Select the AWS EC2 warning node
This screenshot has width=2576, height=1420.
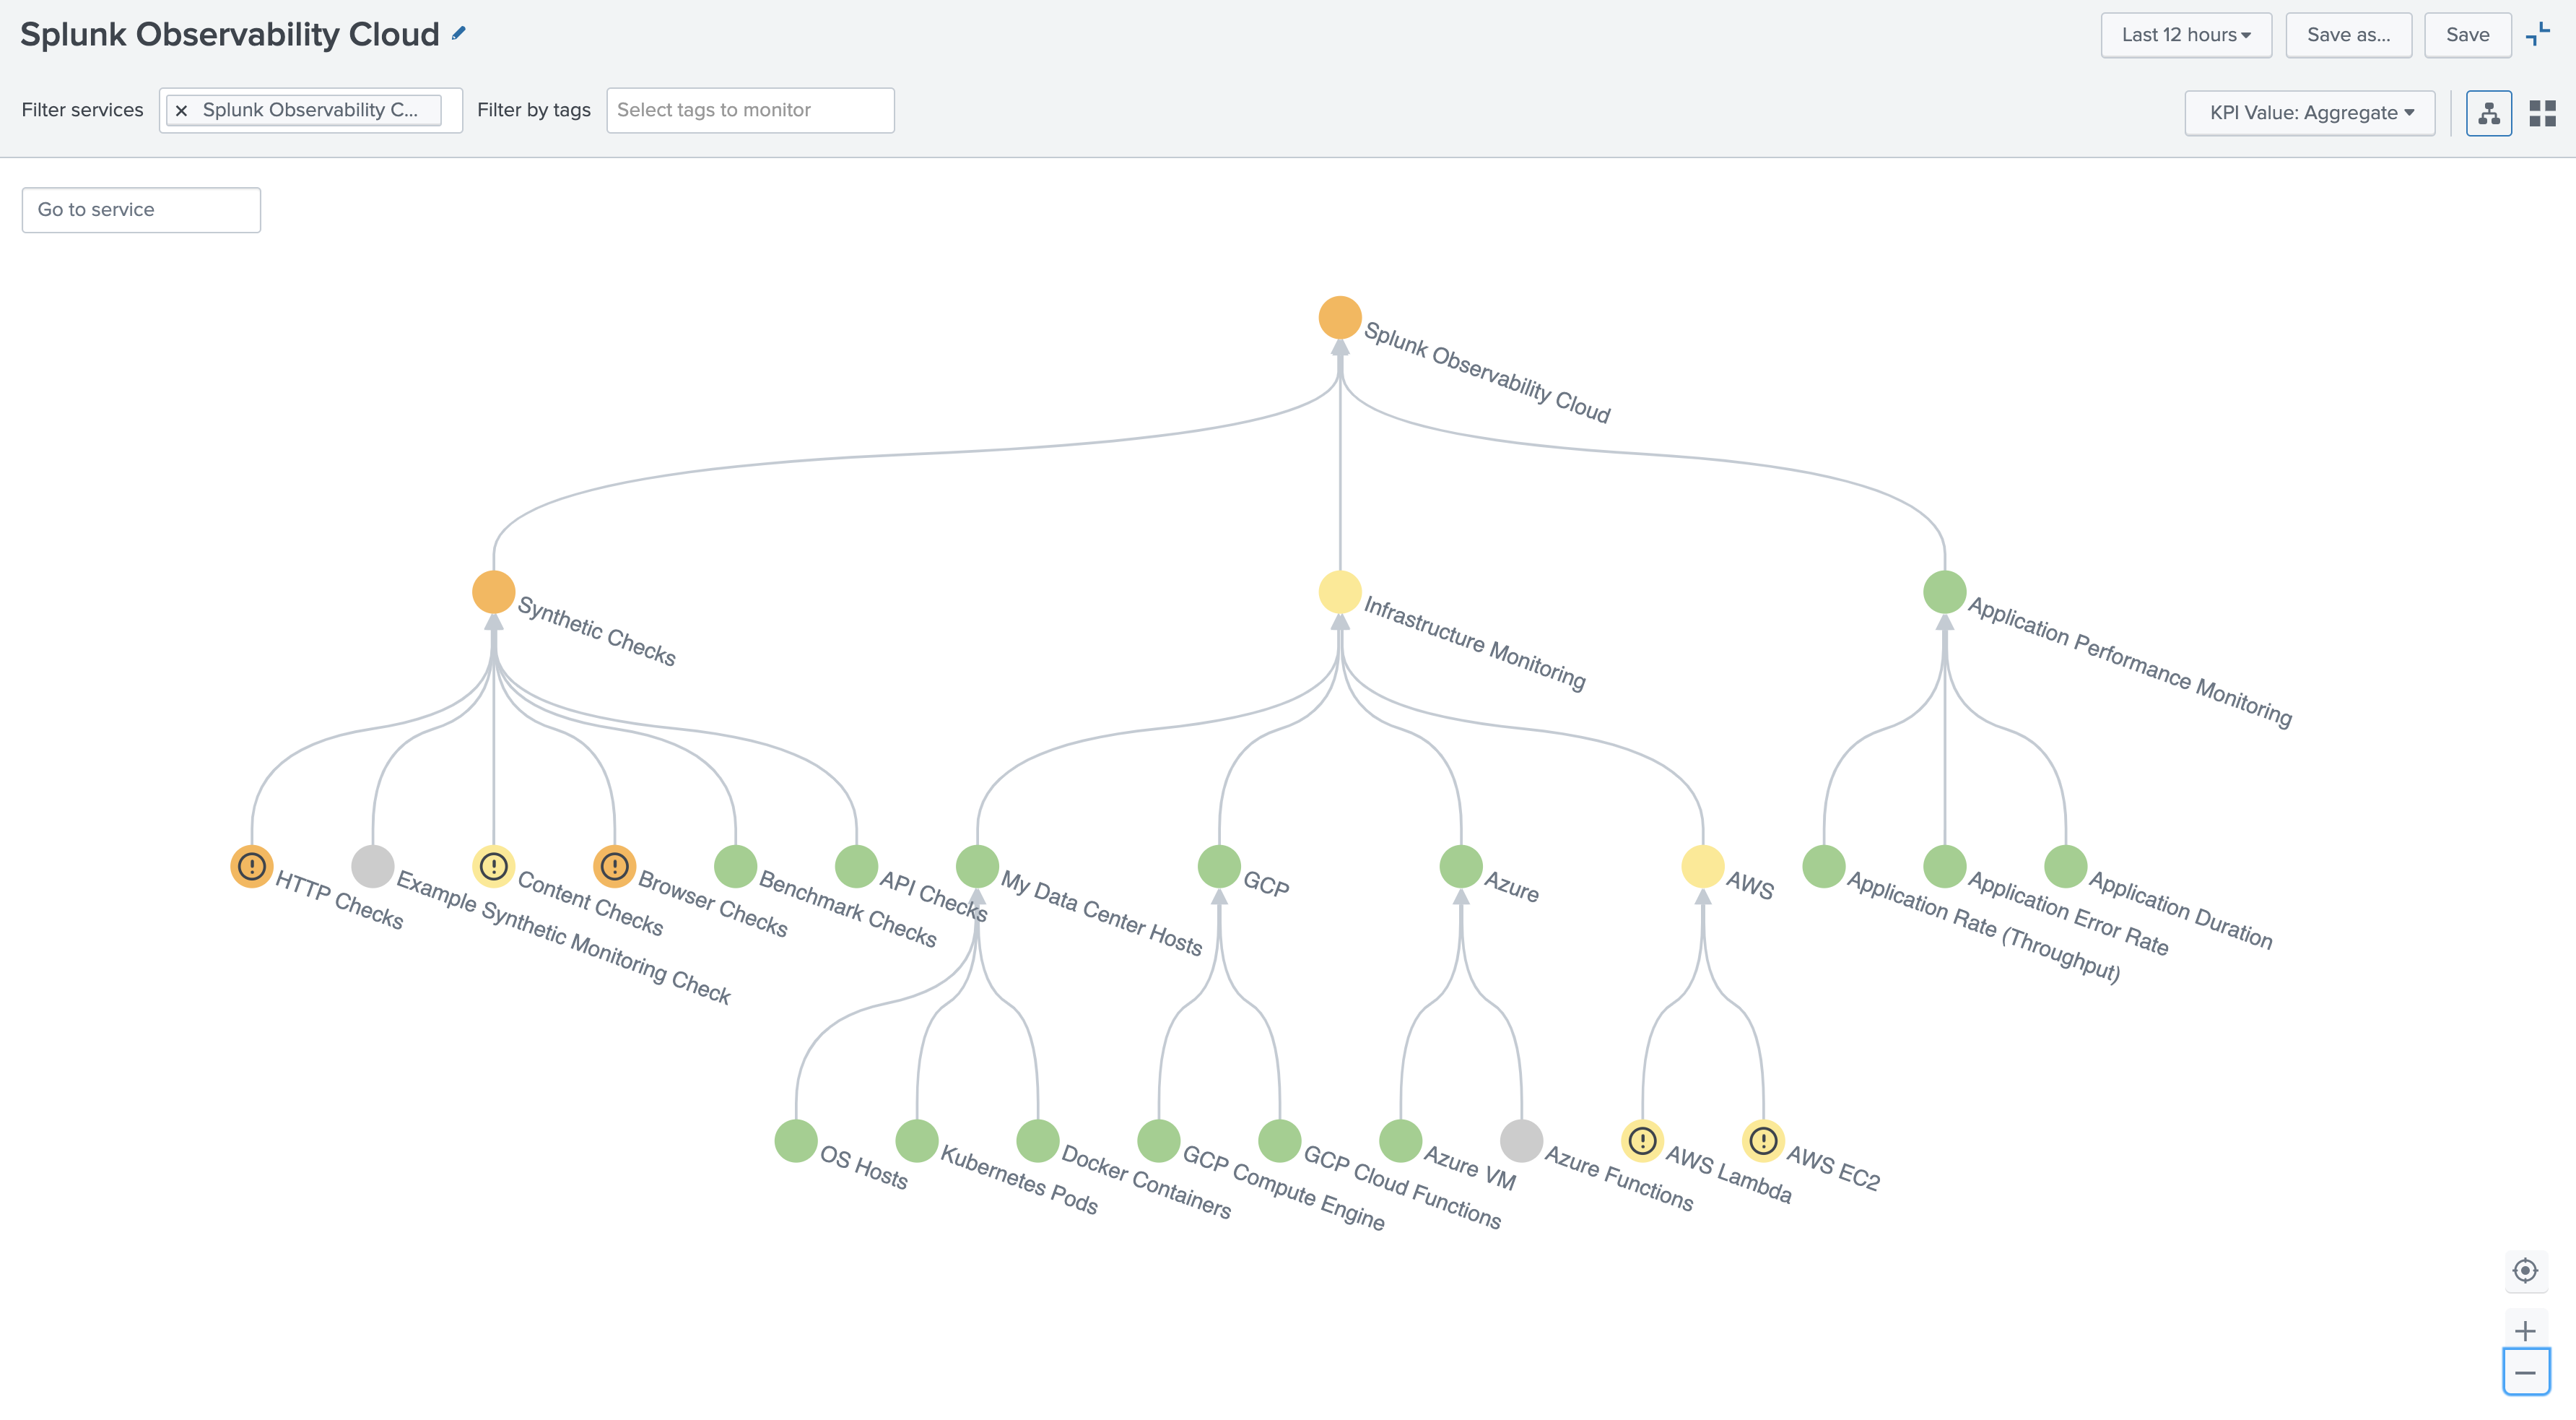tap(1764, 1140)
